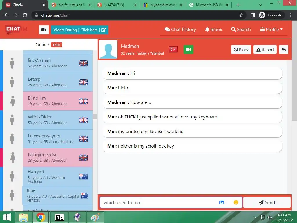Open chat with Letsrp
Screen dimensions: 297x223
coord(58,82)
